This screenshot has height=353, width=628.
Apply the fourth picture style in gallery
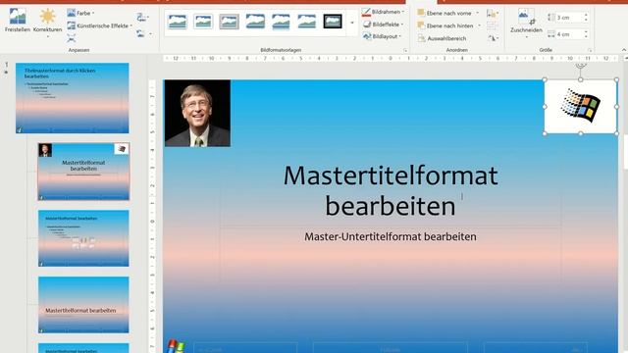255,22
